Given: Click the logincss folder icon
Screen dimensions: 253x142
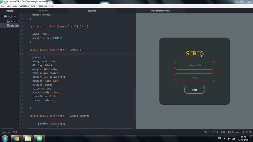Looking at the screenshot, I should click(5, 16).
